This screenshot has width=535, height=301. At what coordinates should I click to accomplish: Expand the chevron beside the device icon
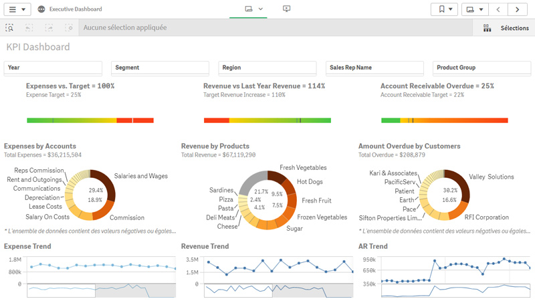click(261, 9)
